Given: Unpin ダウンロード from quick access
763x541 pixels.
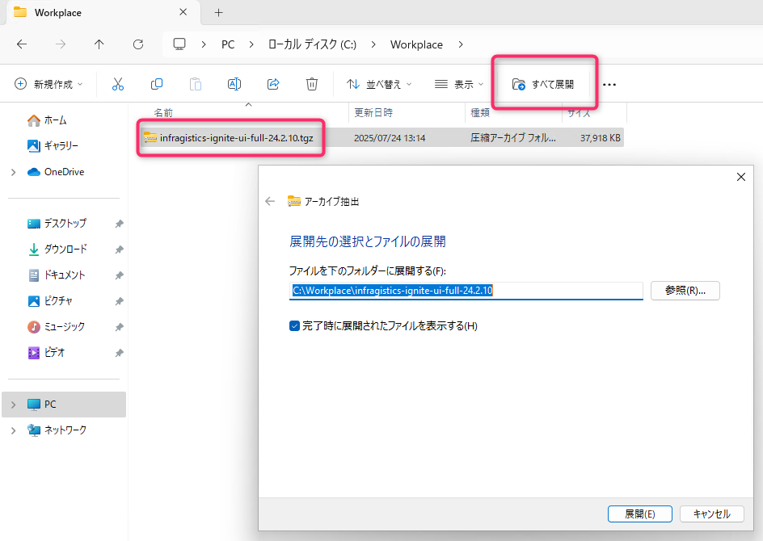Looking at the screenshot, I should [x=120, y=250].
